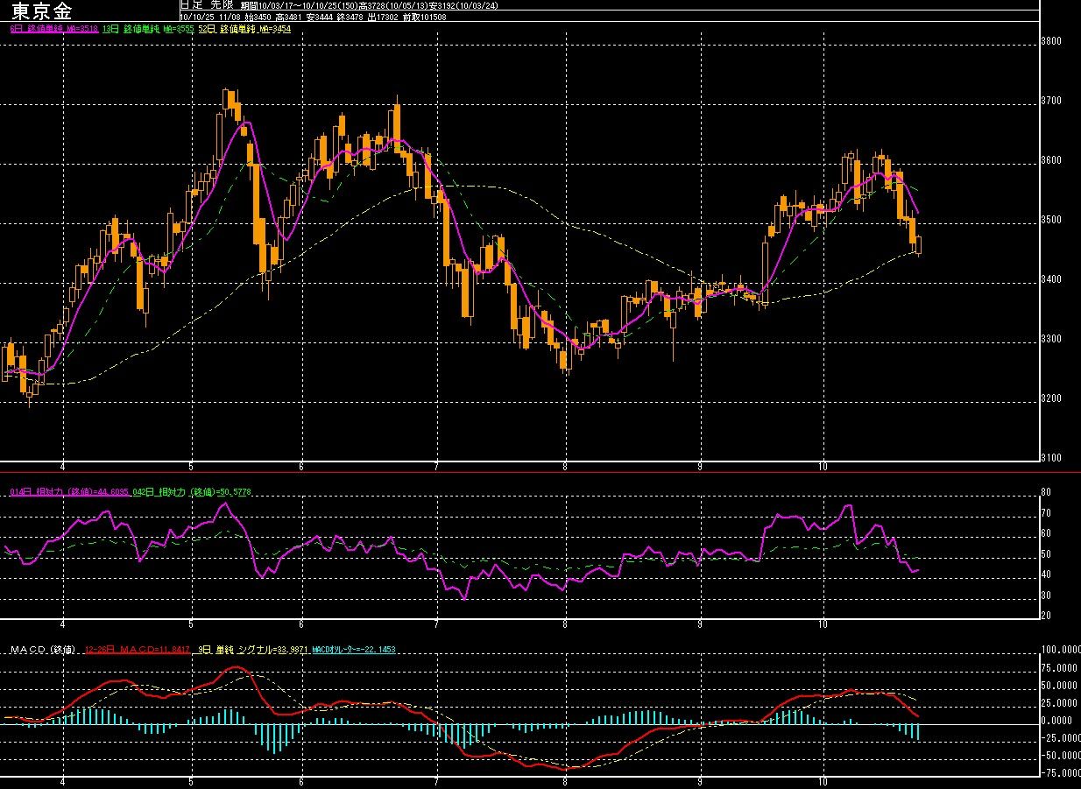
Task: Click month 6 label under price chart
Action: (x=301, y=468)
